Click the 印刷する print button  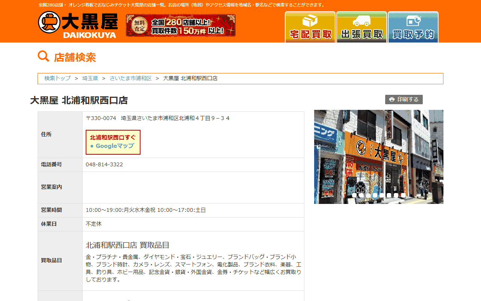coord(404,99)
